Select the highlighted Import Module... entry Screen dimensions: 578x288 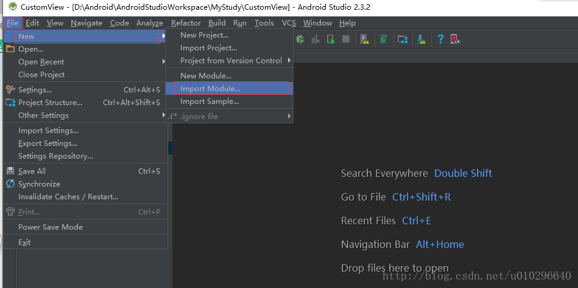tap(229, 88)
